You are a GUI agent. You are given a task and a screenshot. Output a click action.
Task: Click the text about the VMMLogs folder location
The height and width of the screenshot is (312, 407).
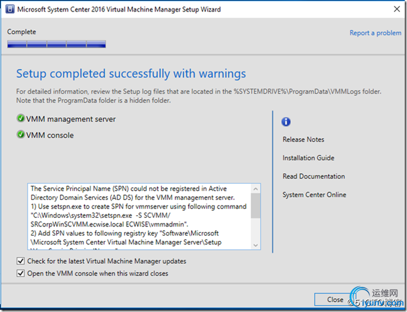click(198, 92)
